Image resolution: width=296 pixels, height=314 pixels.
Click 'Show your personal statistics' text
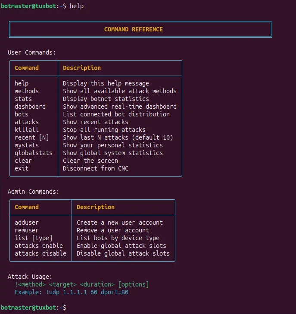[x=112, y=145]
